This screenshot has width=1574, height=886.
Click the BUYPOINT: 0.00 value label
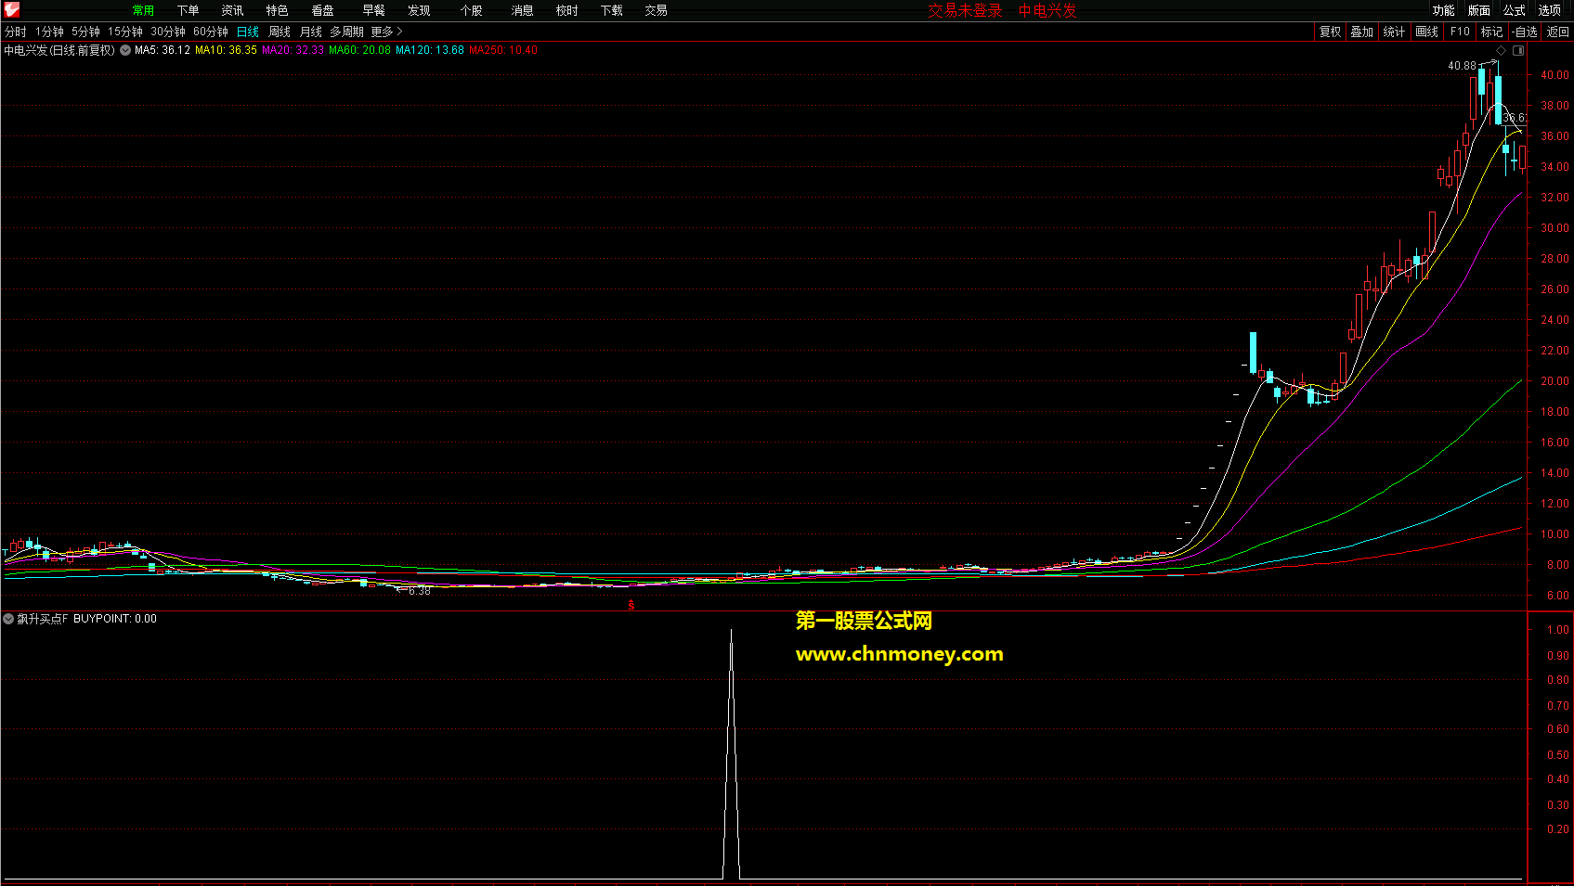point(115,619)
